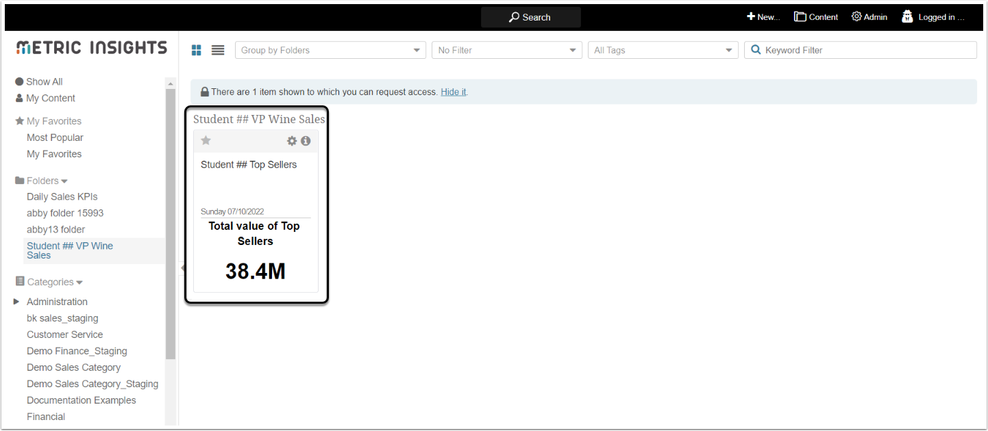The height and width of the screenshot is (431, 988).
Task: Click Student ## VP Wine Sales group heading
Action: [x=259, y=119]
